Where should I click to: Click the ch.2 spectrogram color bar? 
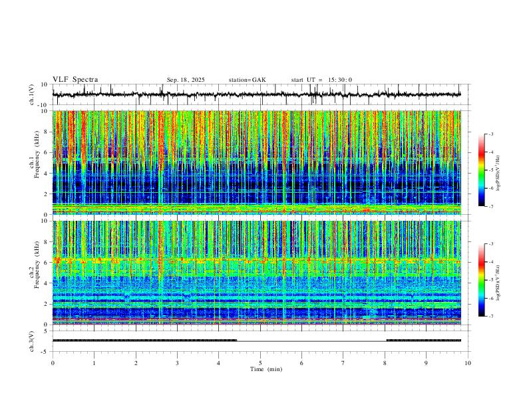(x=481, y=280)
